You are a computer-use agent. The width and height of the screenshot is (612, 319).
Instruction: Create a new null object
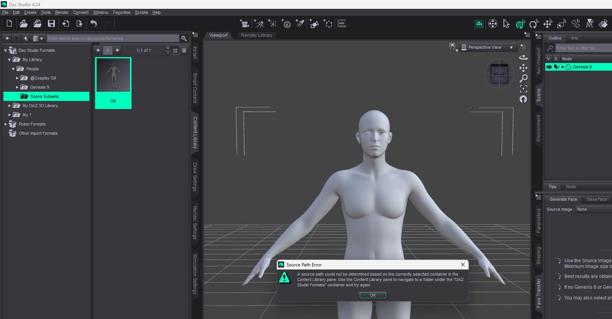328,24
